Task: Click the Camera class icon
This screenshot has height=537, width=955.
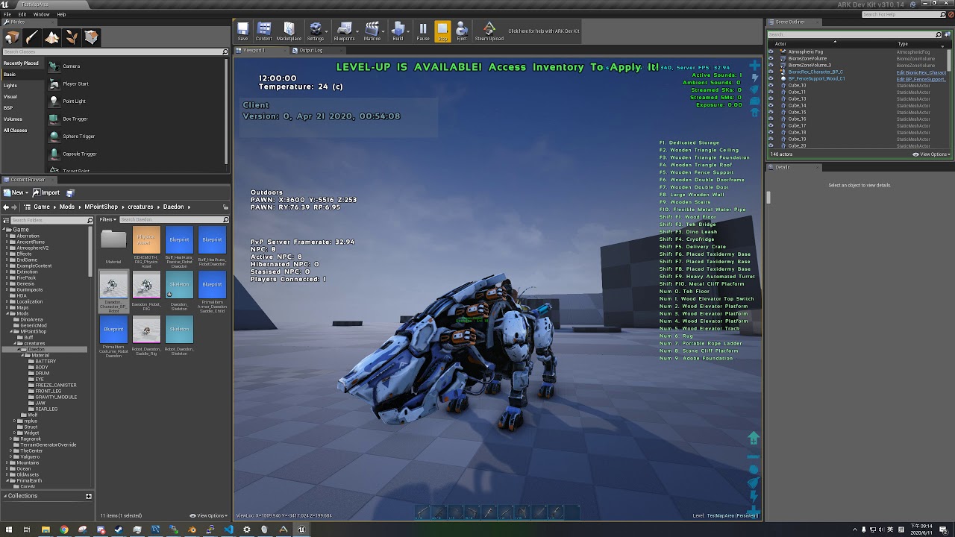Action: (x=54, y=66)
